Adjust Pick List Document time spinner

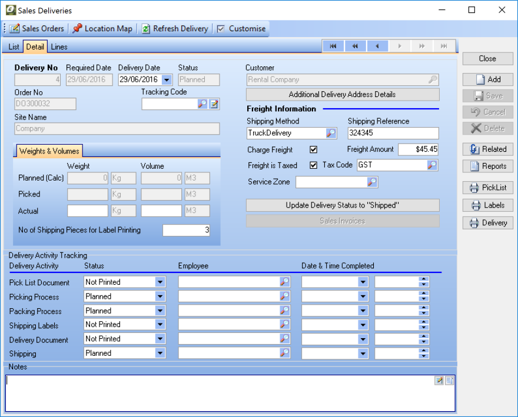pyautogui.click(x=423, y=282)
